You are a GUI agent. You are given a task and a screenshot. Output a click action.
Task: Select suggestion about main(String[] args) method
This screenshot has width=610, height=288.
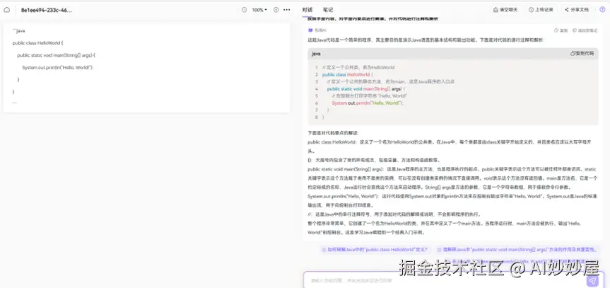tap(517, 249)
